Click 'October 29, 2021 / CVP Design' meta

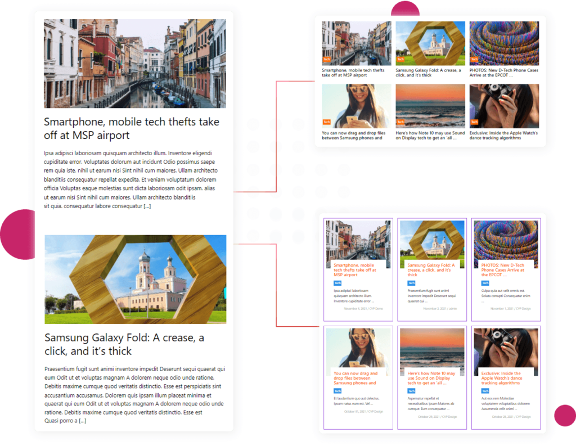[438, 417]
